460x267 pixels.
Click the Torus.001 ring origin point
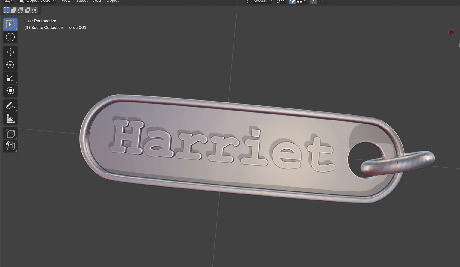pyautogui.click(x=397, y=163)
